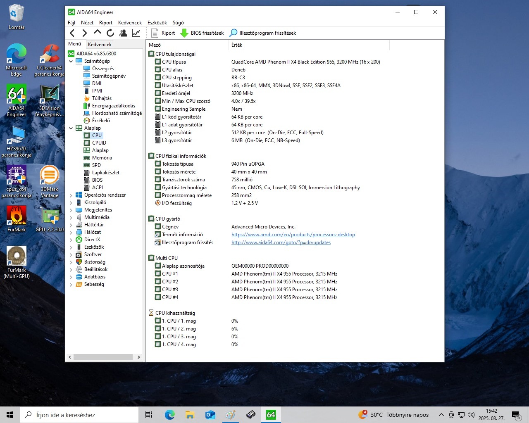529x423 pixels.
Task: Collapse the Számítógép tree node
Action: pos(71,61)
